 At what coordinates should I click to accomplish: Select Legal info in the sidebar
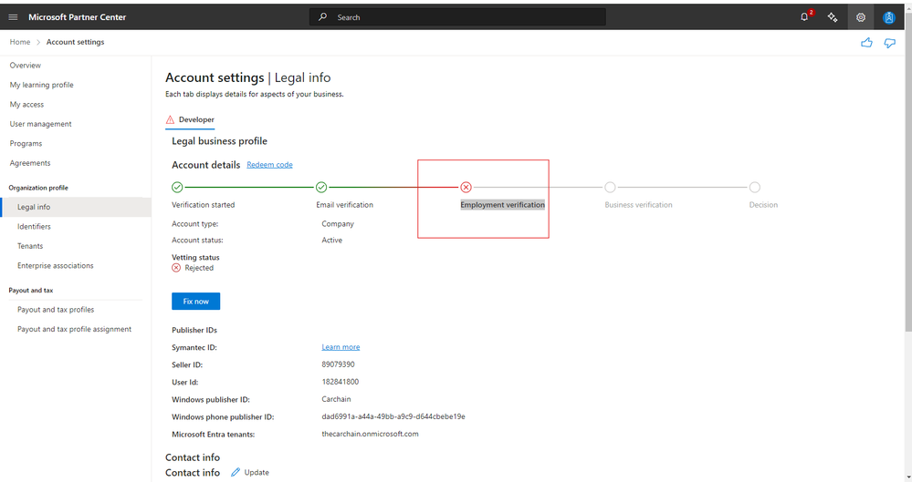click(x=76, y=207)
